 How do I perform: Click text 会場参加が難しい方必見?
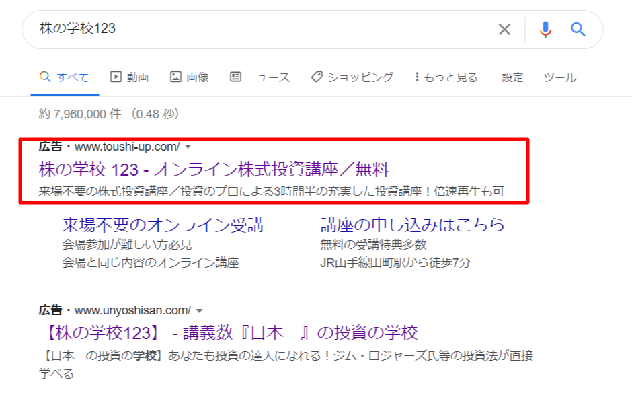coord(127,244)
